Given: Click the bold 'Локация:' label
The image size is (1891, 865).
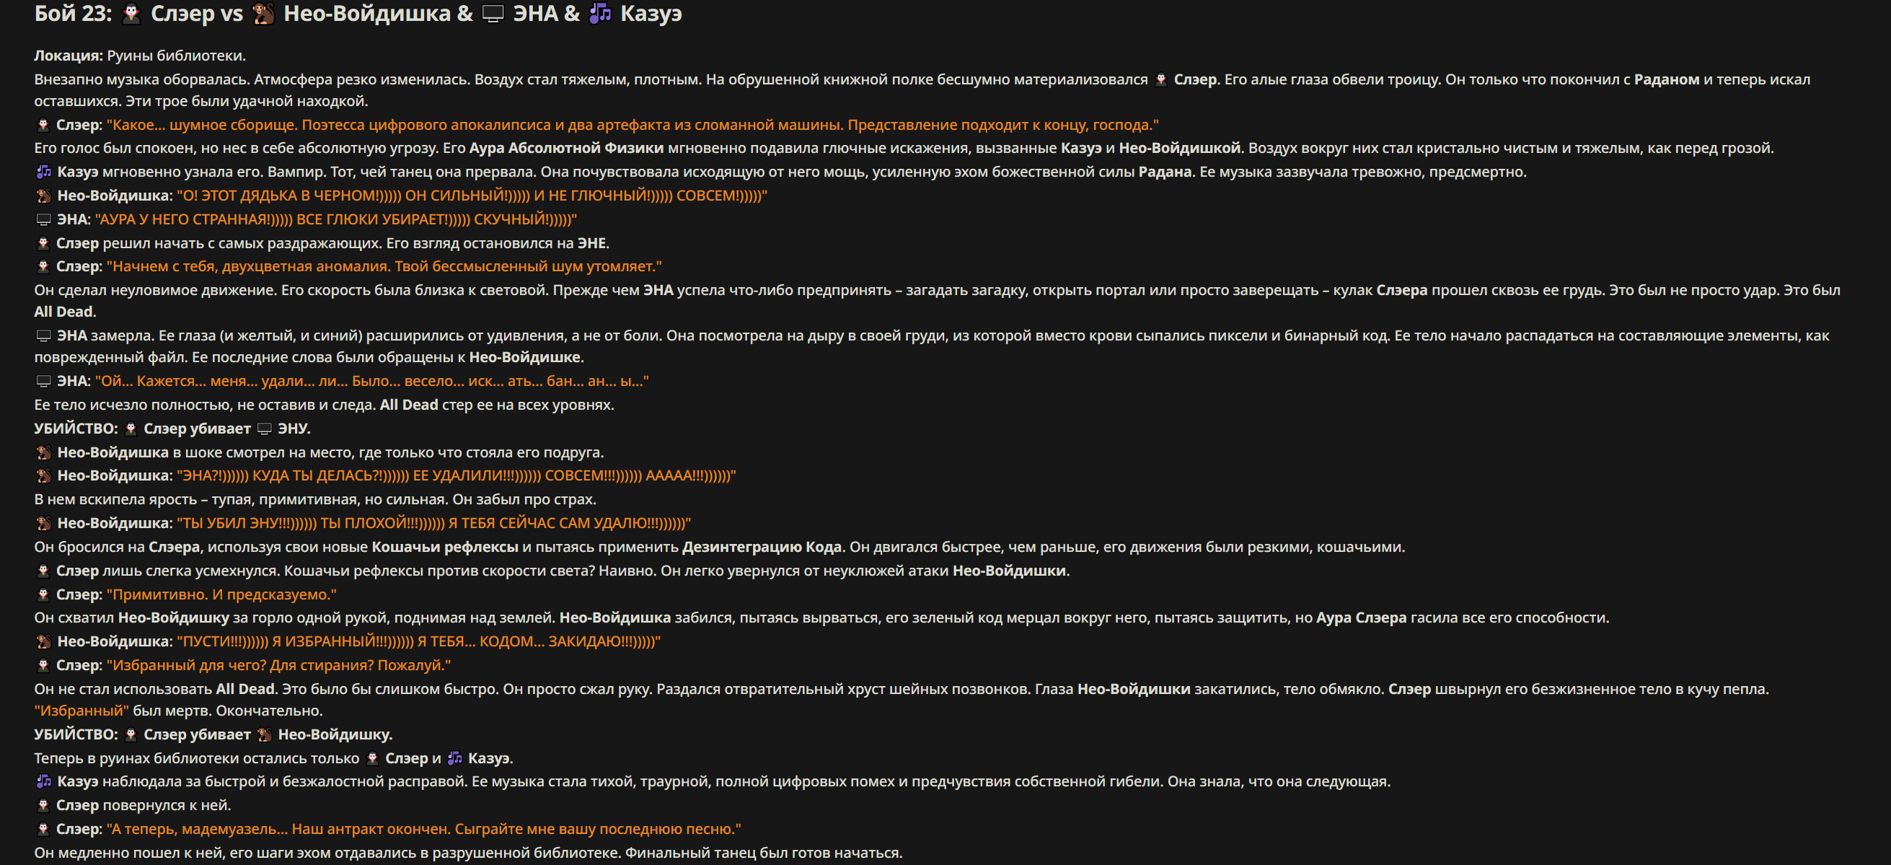Looking at the screenshot, I should [69, 56].
